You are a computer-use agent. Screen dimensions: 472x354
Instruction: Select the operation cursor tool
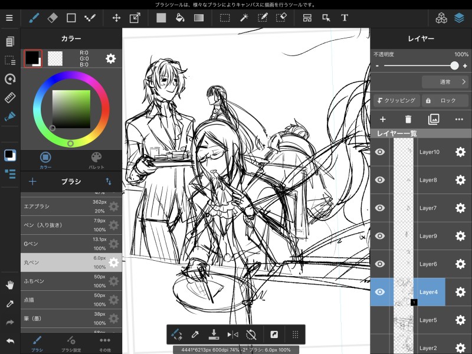pyautogui.click(x=326, y=18)
